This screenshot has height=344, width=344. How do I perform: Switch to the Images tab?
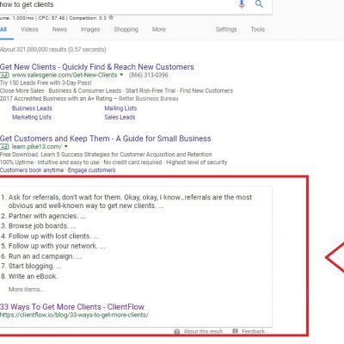point(90,29)
